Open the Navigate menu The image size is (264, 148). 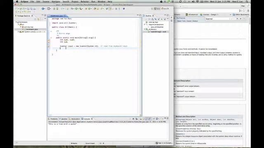[x=56, y=2]
